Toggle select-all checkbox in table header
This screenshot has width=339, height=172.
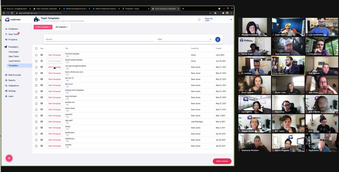click(x=36, y=48)
